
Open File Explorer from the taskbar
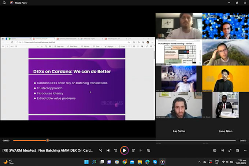click(x=140, y=162)
